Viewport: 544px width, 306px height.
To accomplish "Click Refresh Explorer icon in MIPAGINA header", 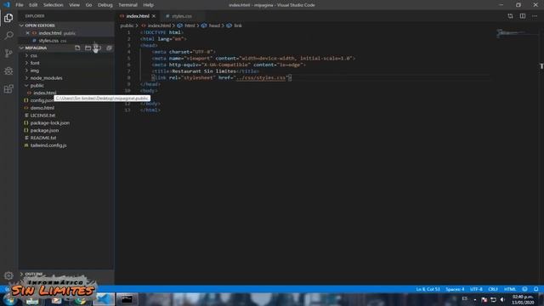I will tap(99, 48).
